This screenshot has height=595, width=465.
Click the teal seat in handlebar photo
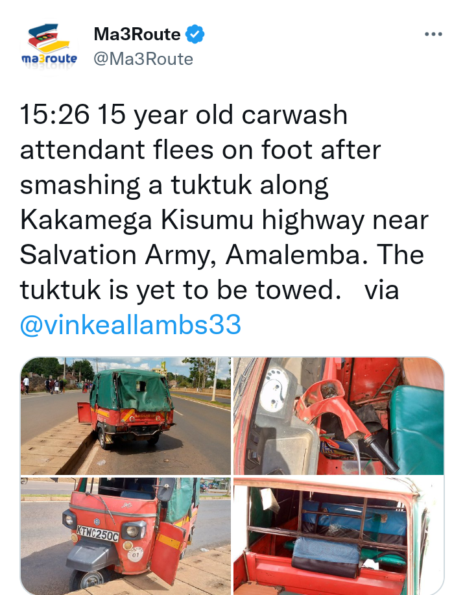point(416,429)
